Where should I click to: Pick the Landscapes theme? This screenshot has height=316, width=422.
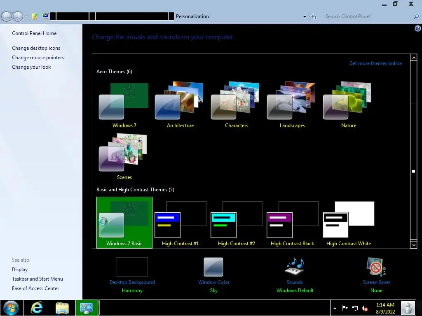click(x=292, y=105)
